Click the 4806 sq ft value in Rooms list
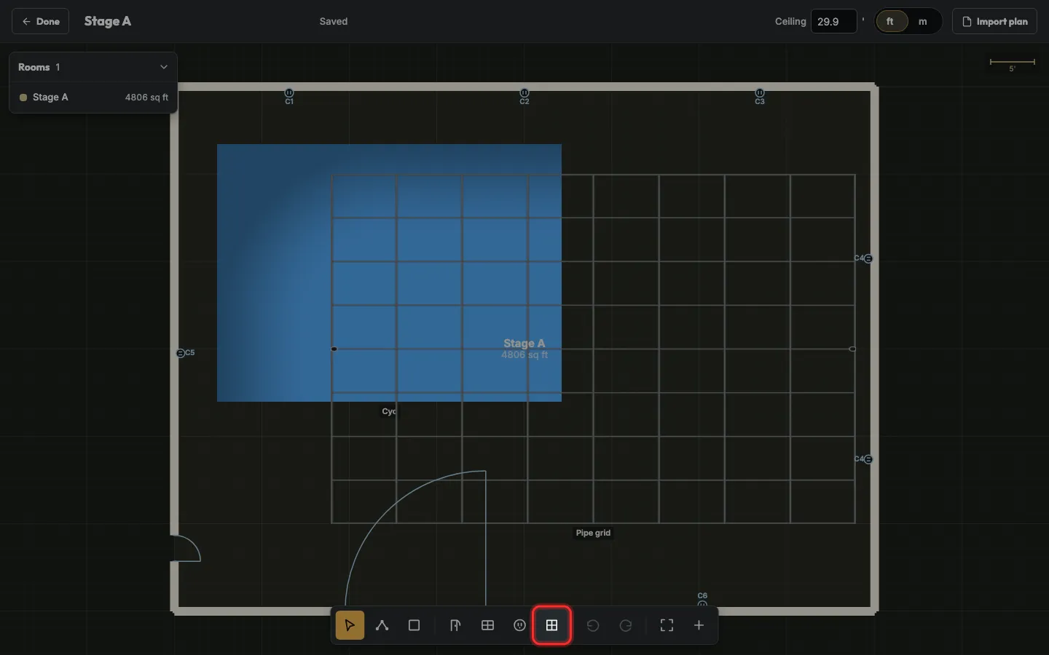1049x655 pixels. click(146, 98)
